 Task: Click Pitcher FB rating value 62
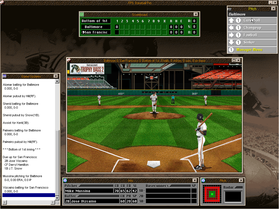tap(129, 191)
